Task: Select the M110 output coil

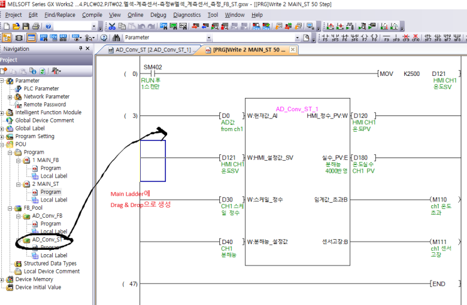Action: [x=445, y=200]
